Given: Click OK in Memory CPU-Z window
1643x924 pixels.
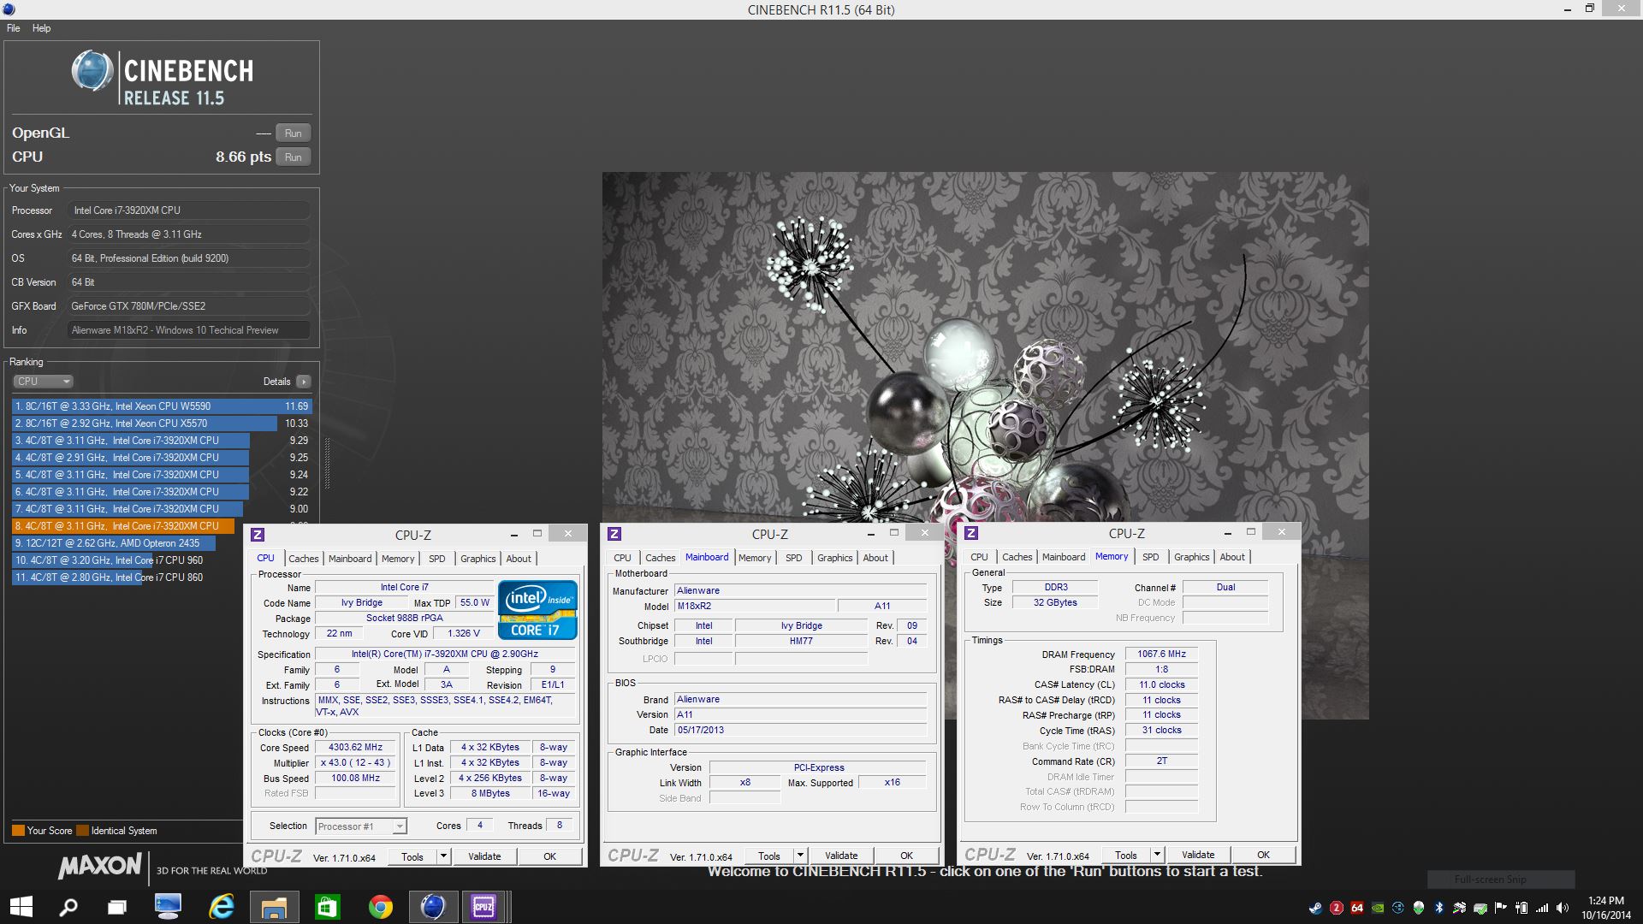Looking at the screenshot, I should click(x=1263, y=855).
